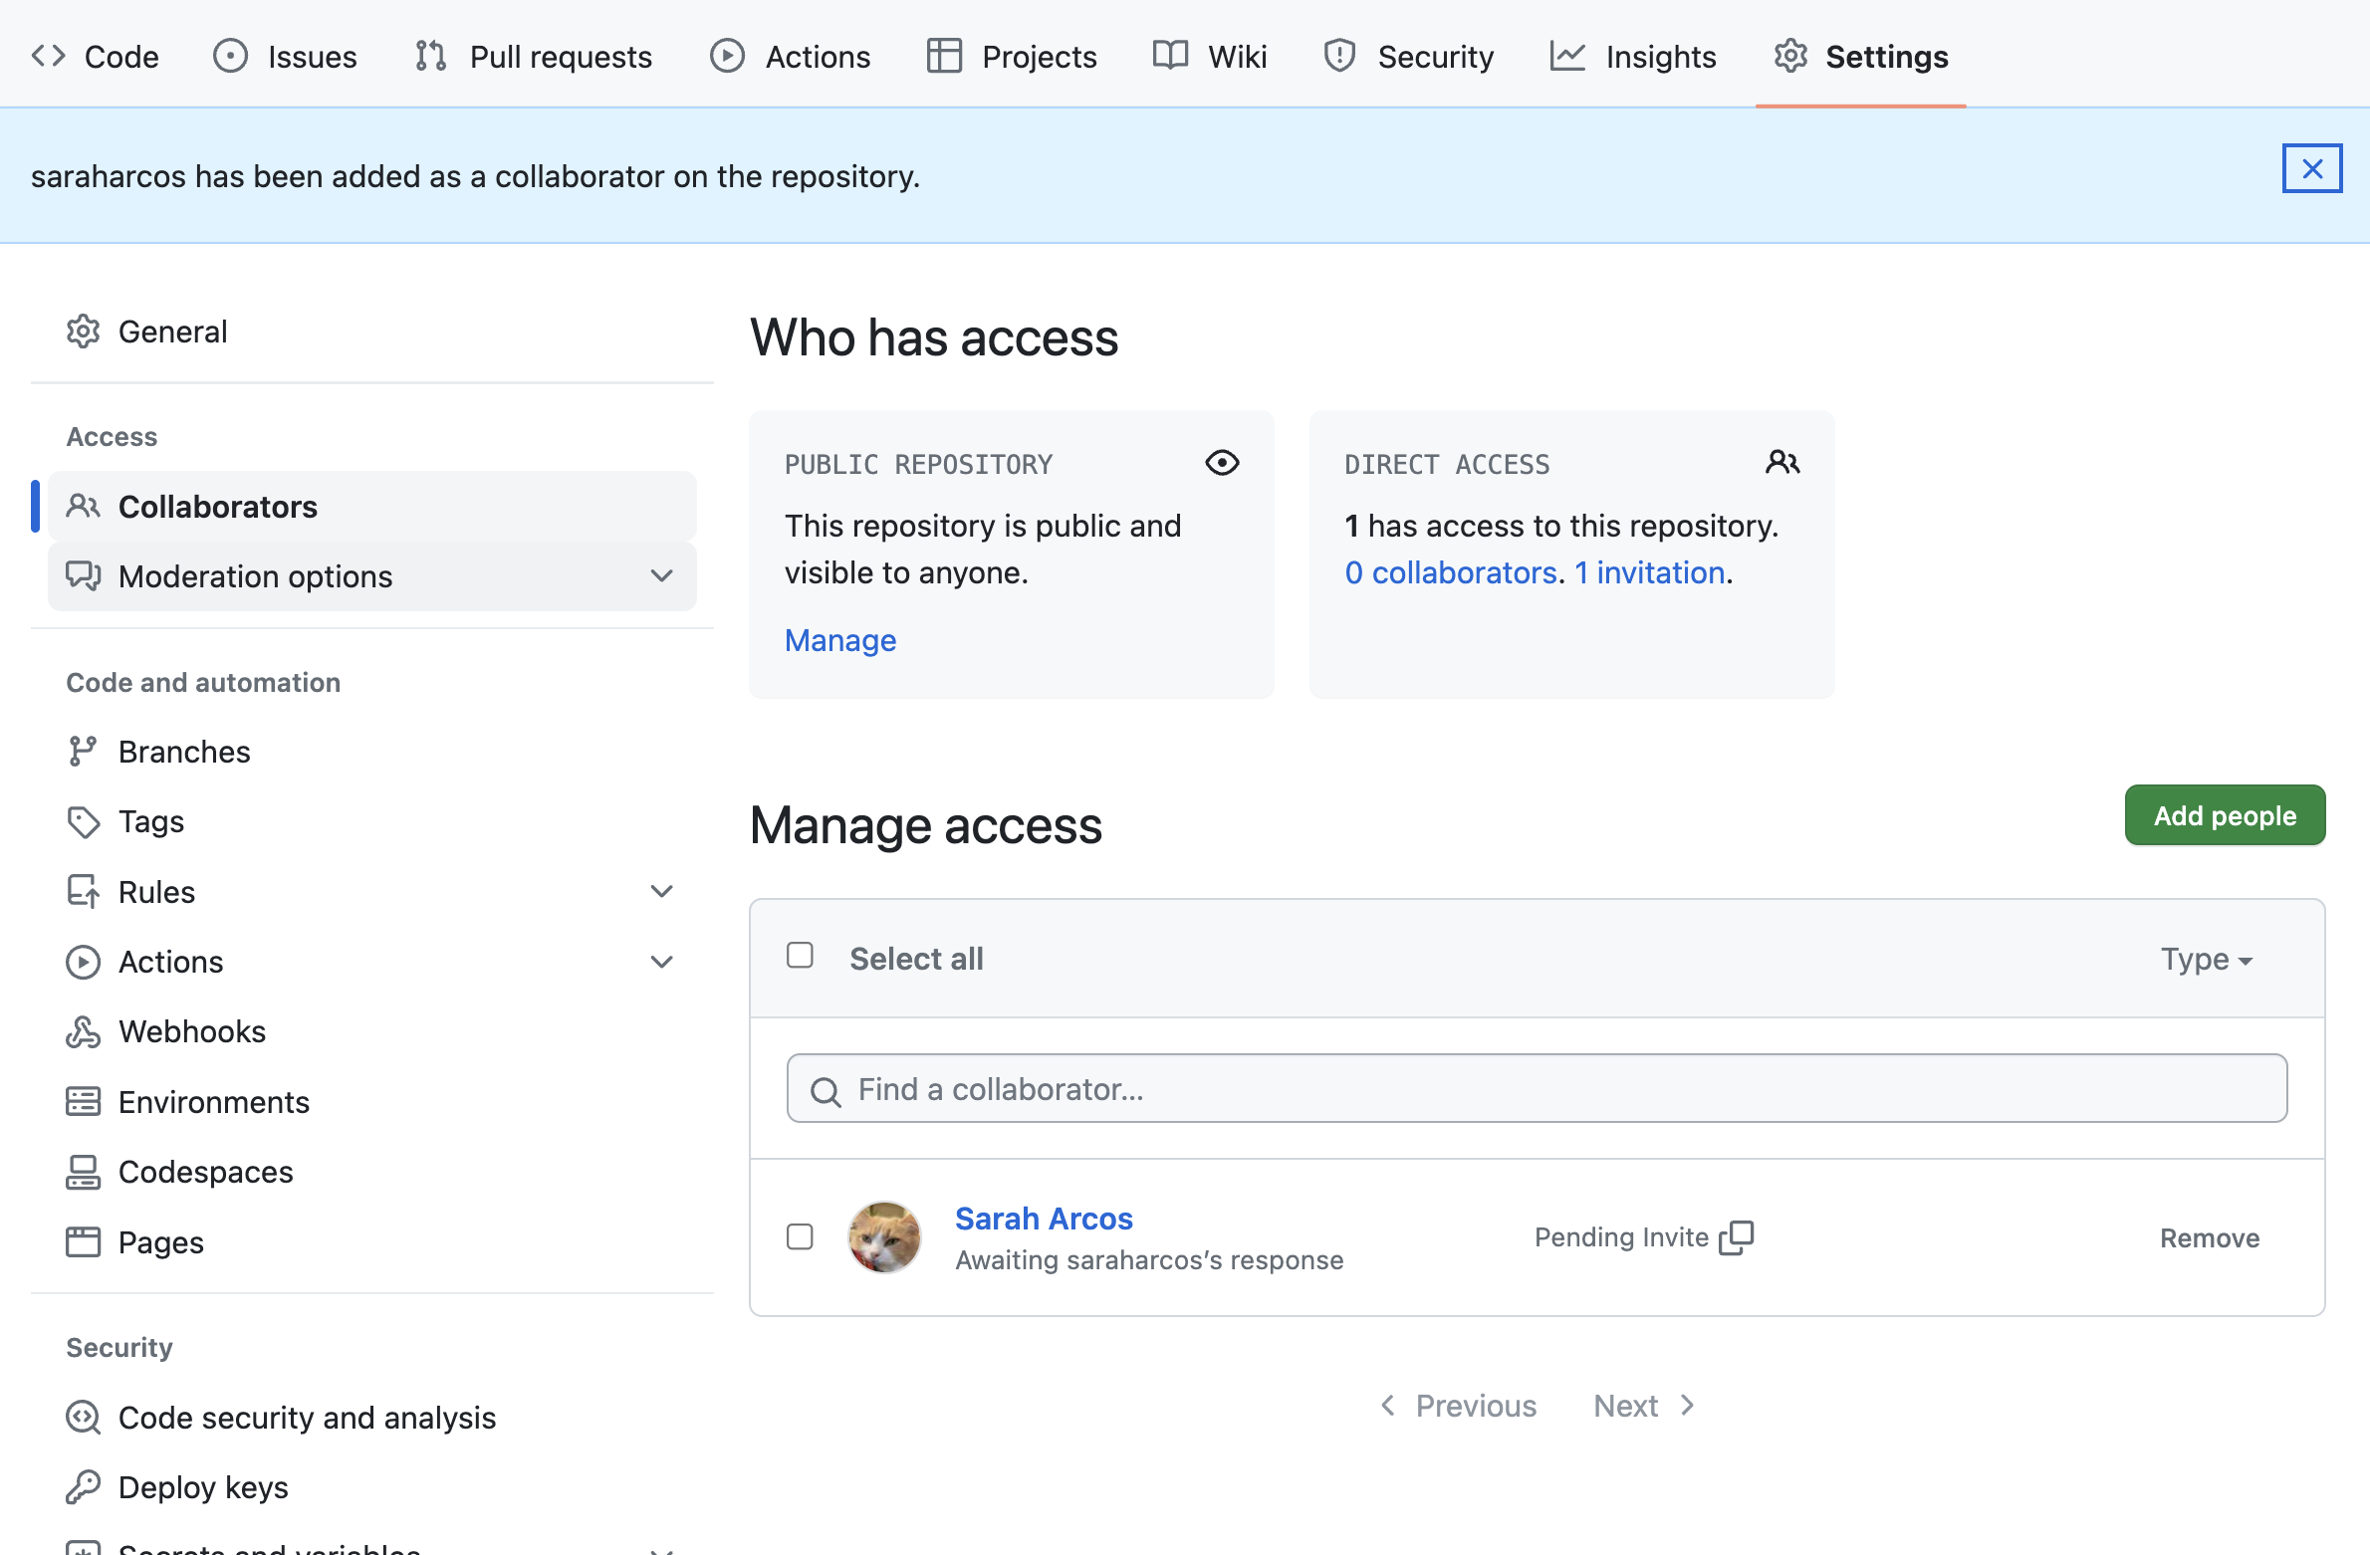Copy the pending invite link icon

1737,1237
